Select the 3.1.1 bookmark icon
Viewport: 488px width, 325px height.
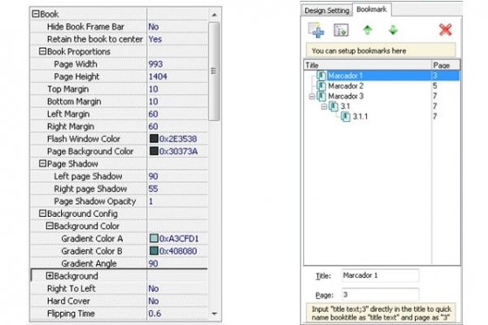[x=345, y=117]
